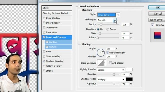This screenshot has height=92, width=165.
Task: Click the New Style button
Action: click(x=157, y=20)
